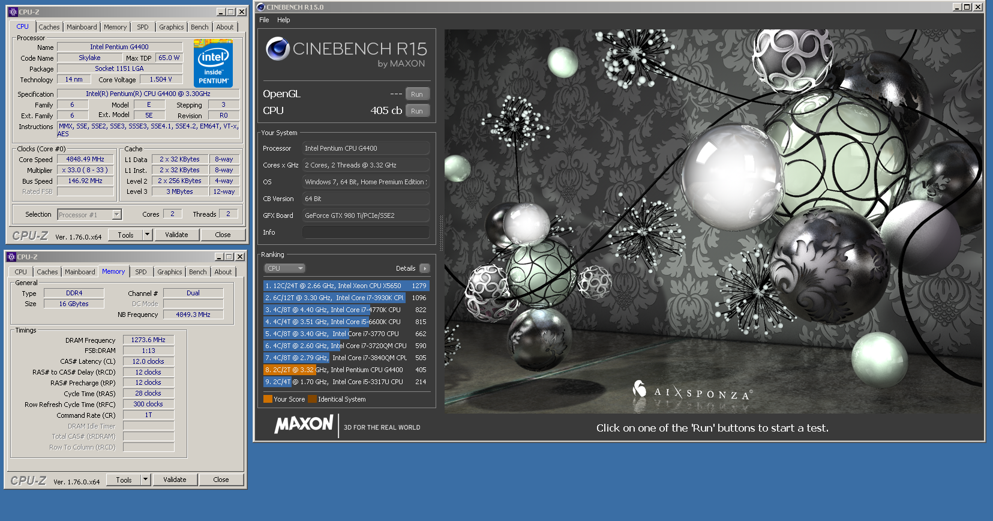Click the CPU-Z title bar icon in top window

[13, 12]
